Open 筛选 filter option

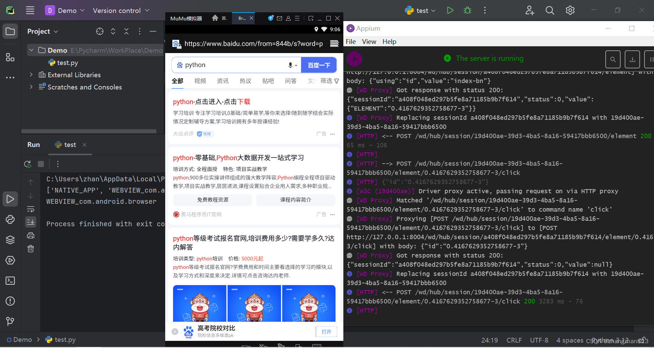tap(330, 81)
